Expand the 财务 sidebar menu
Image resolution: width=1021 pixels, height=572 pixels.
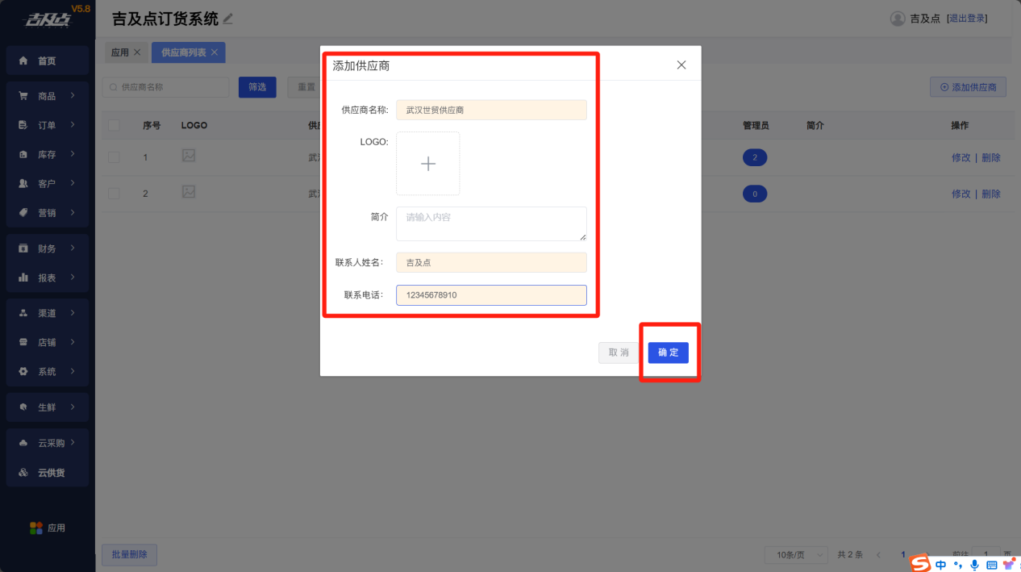click(48, 248)
